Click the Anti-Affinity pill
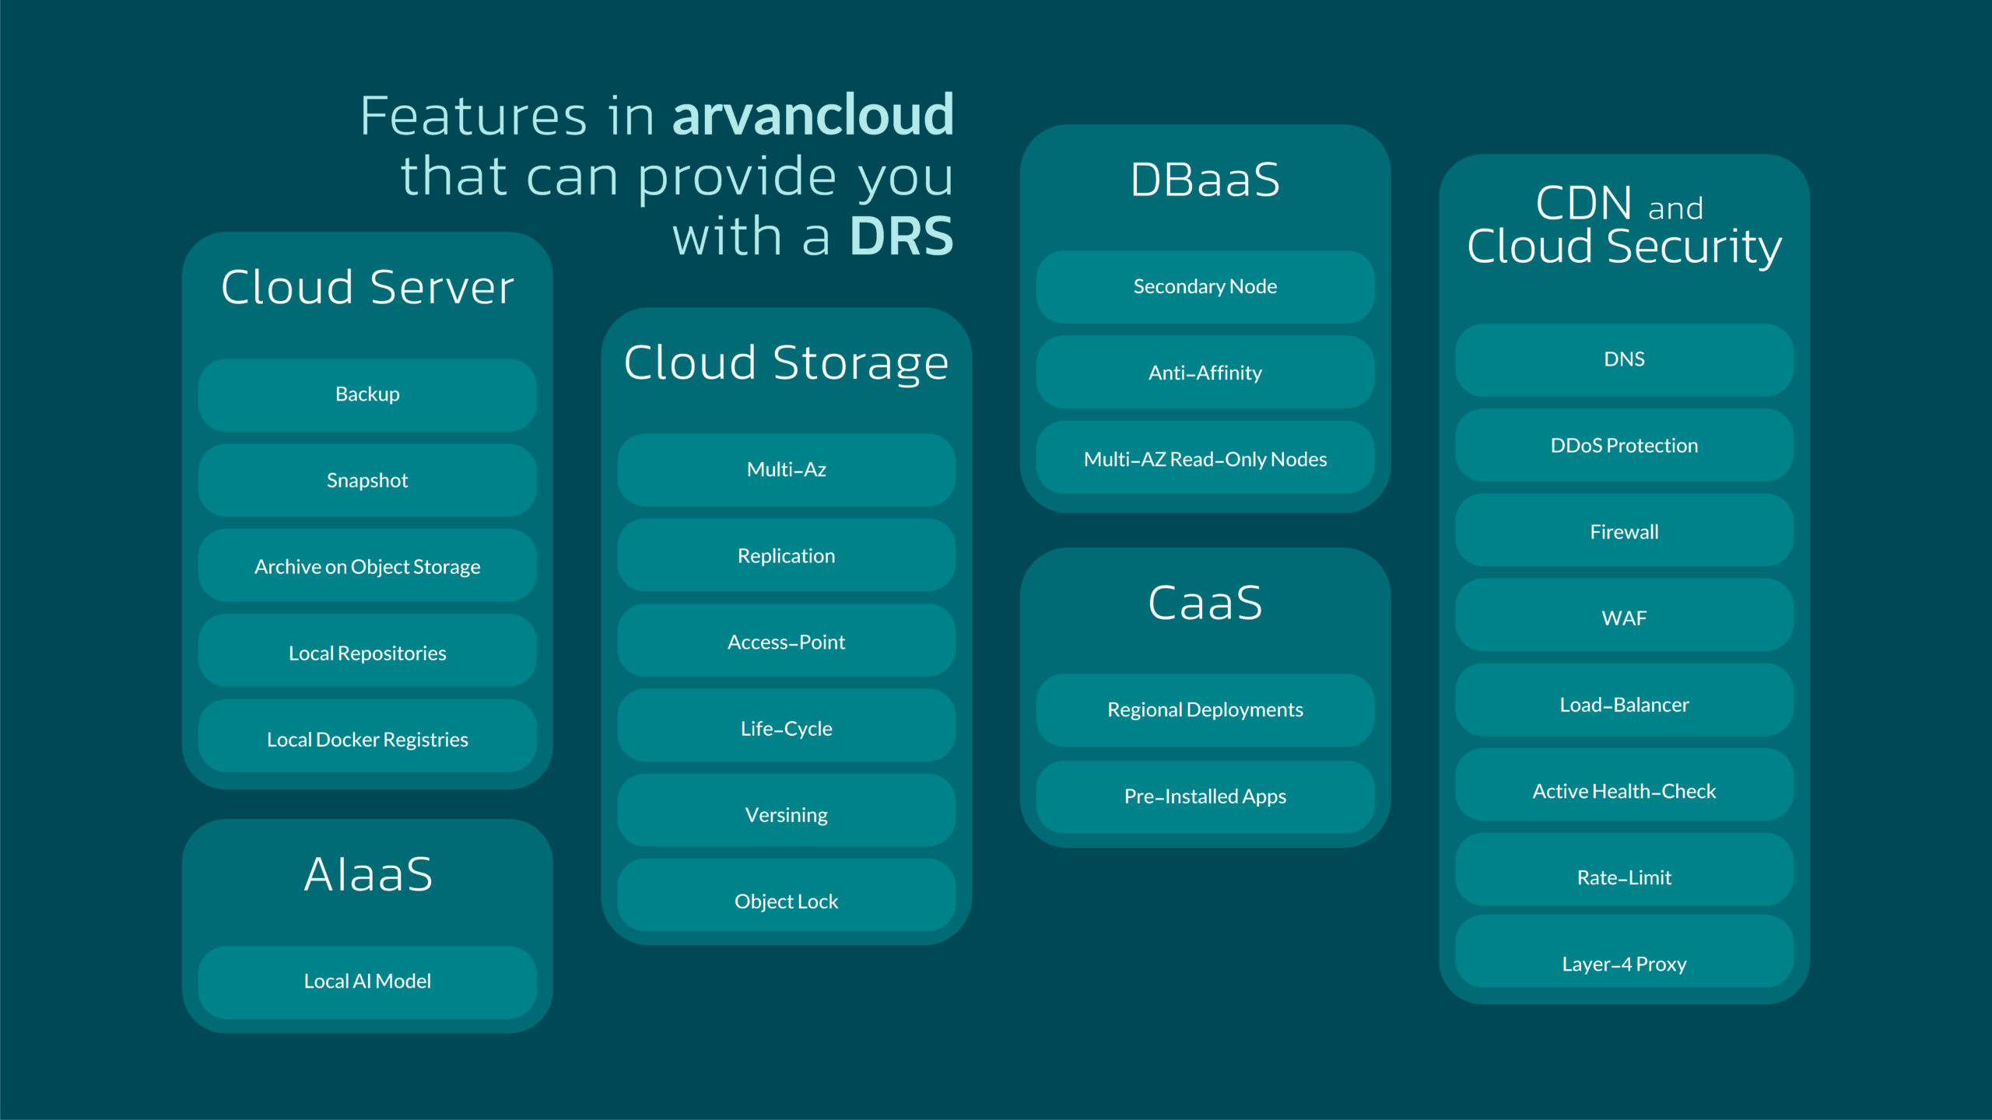The image size is (1992, 1120). (1205, 373)
